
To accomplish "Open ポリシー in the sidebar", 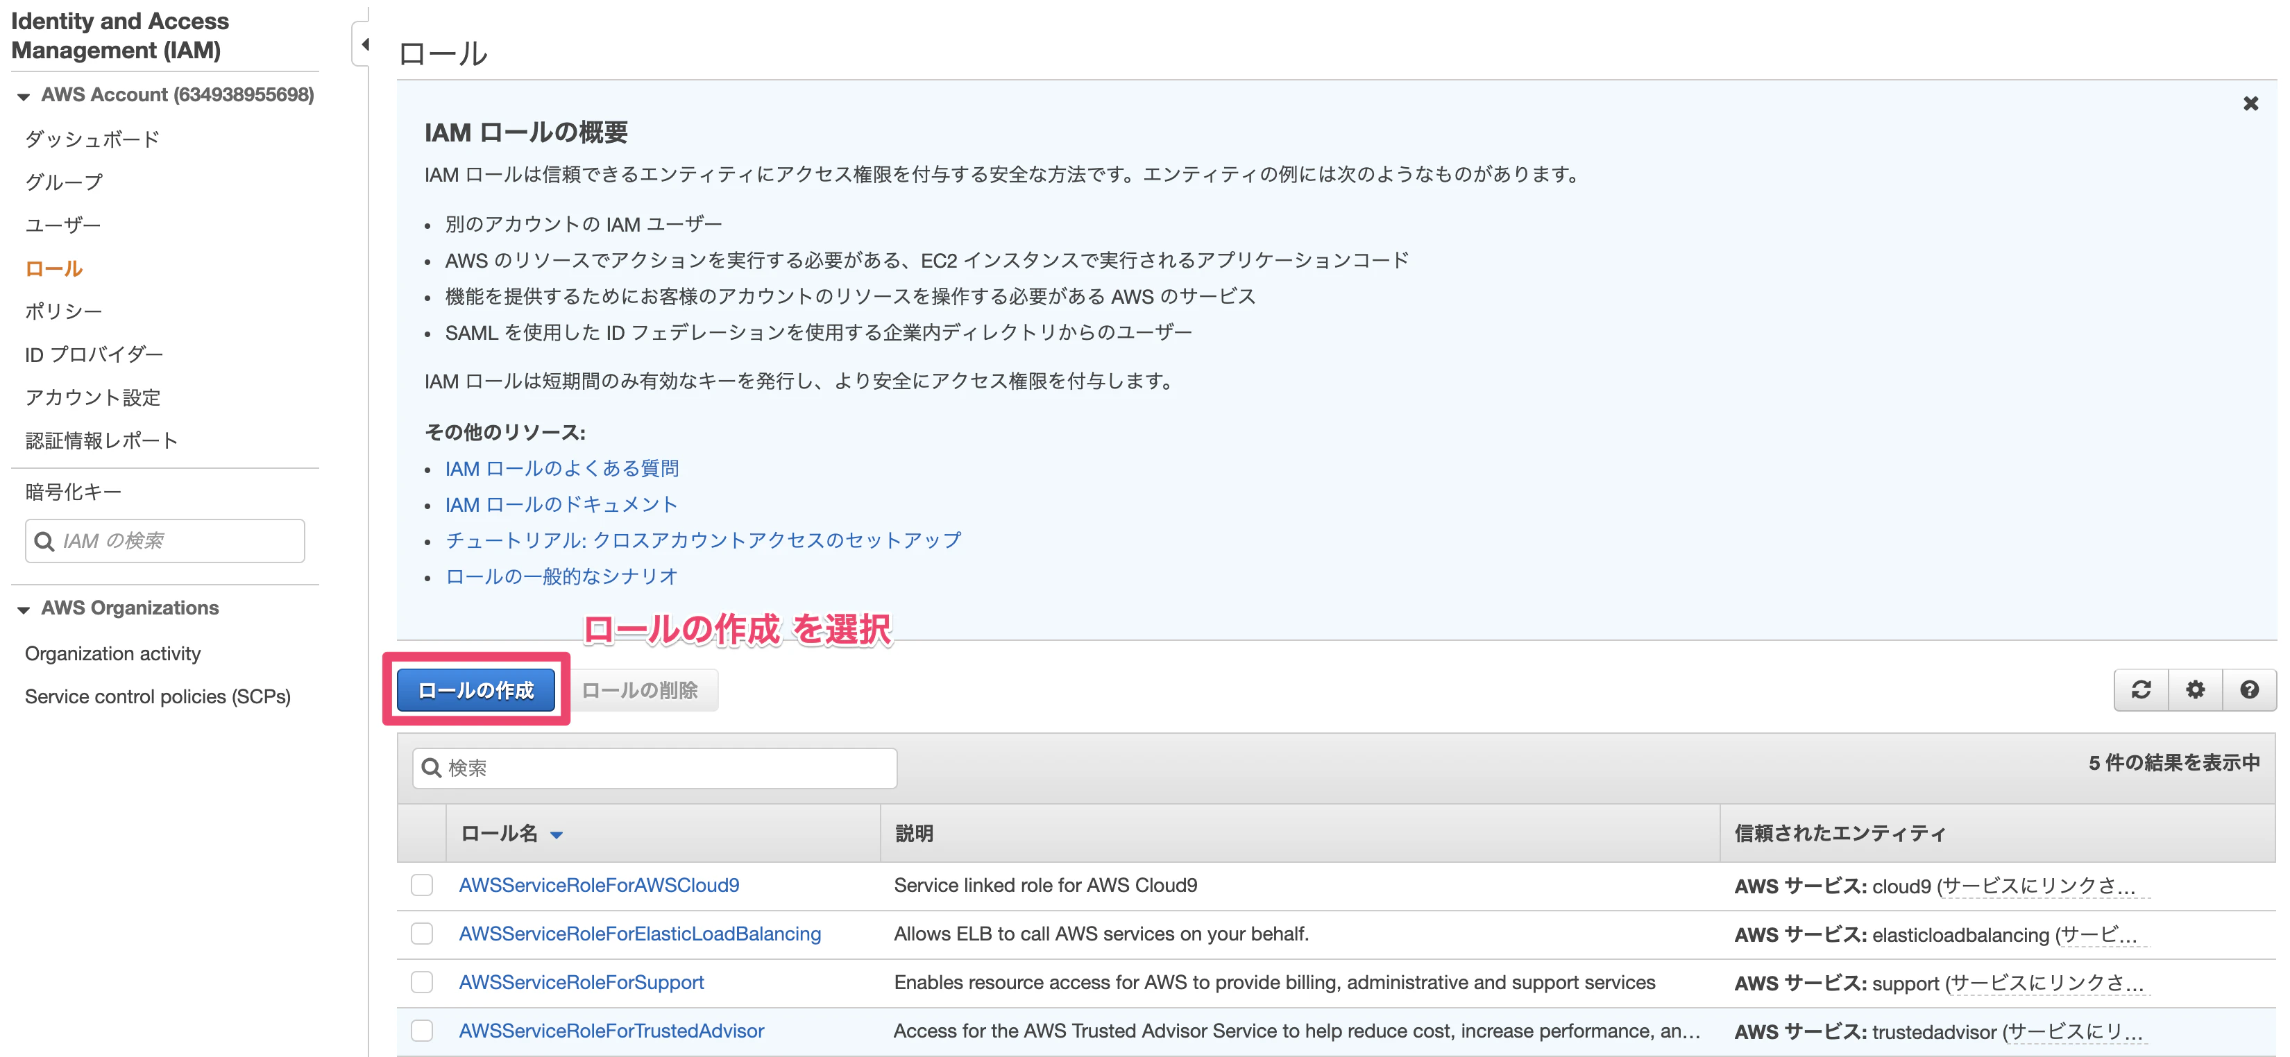I will click(64, 312).
